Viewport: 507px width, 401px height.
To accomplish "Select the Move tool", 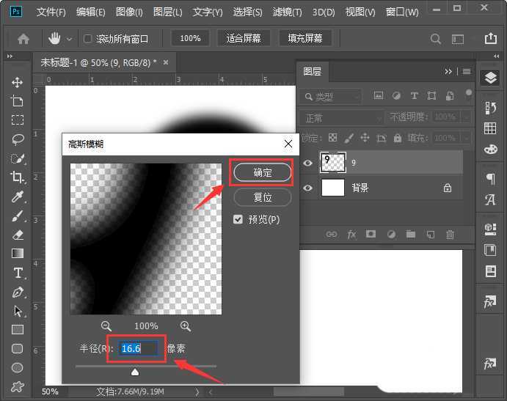I will click(18, 82).
